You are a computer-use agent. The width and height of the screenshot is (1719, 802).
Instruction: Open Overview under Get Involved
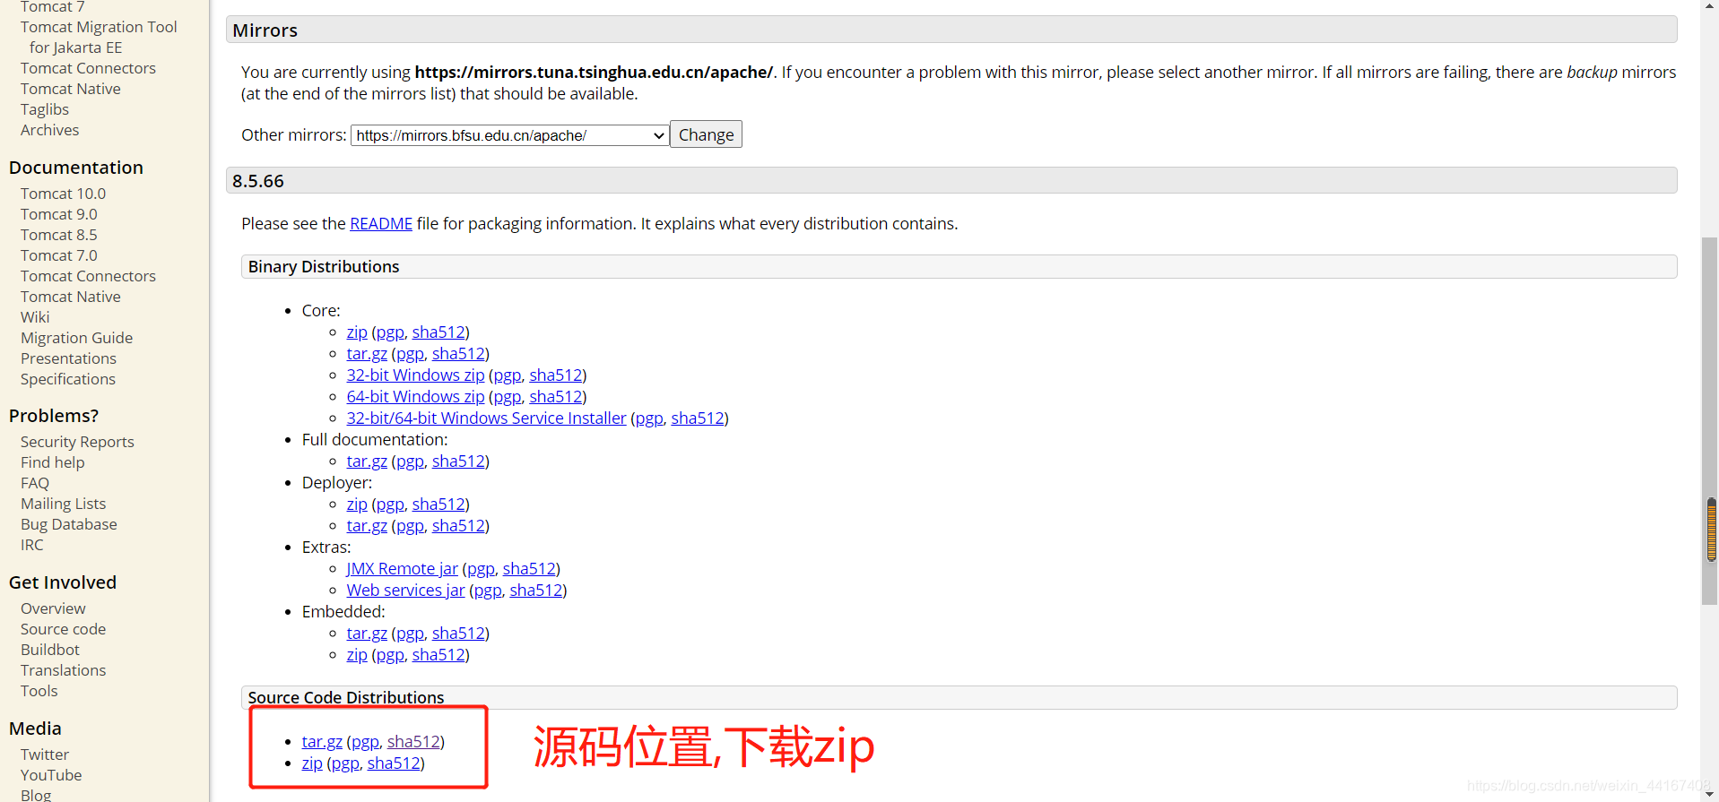coord(53,608)
